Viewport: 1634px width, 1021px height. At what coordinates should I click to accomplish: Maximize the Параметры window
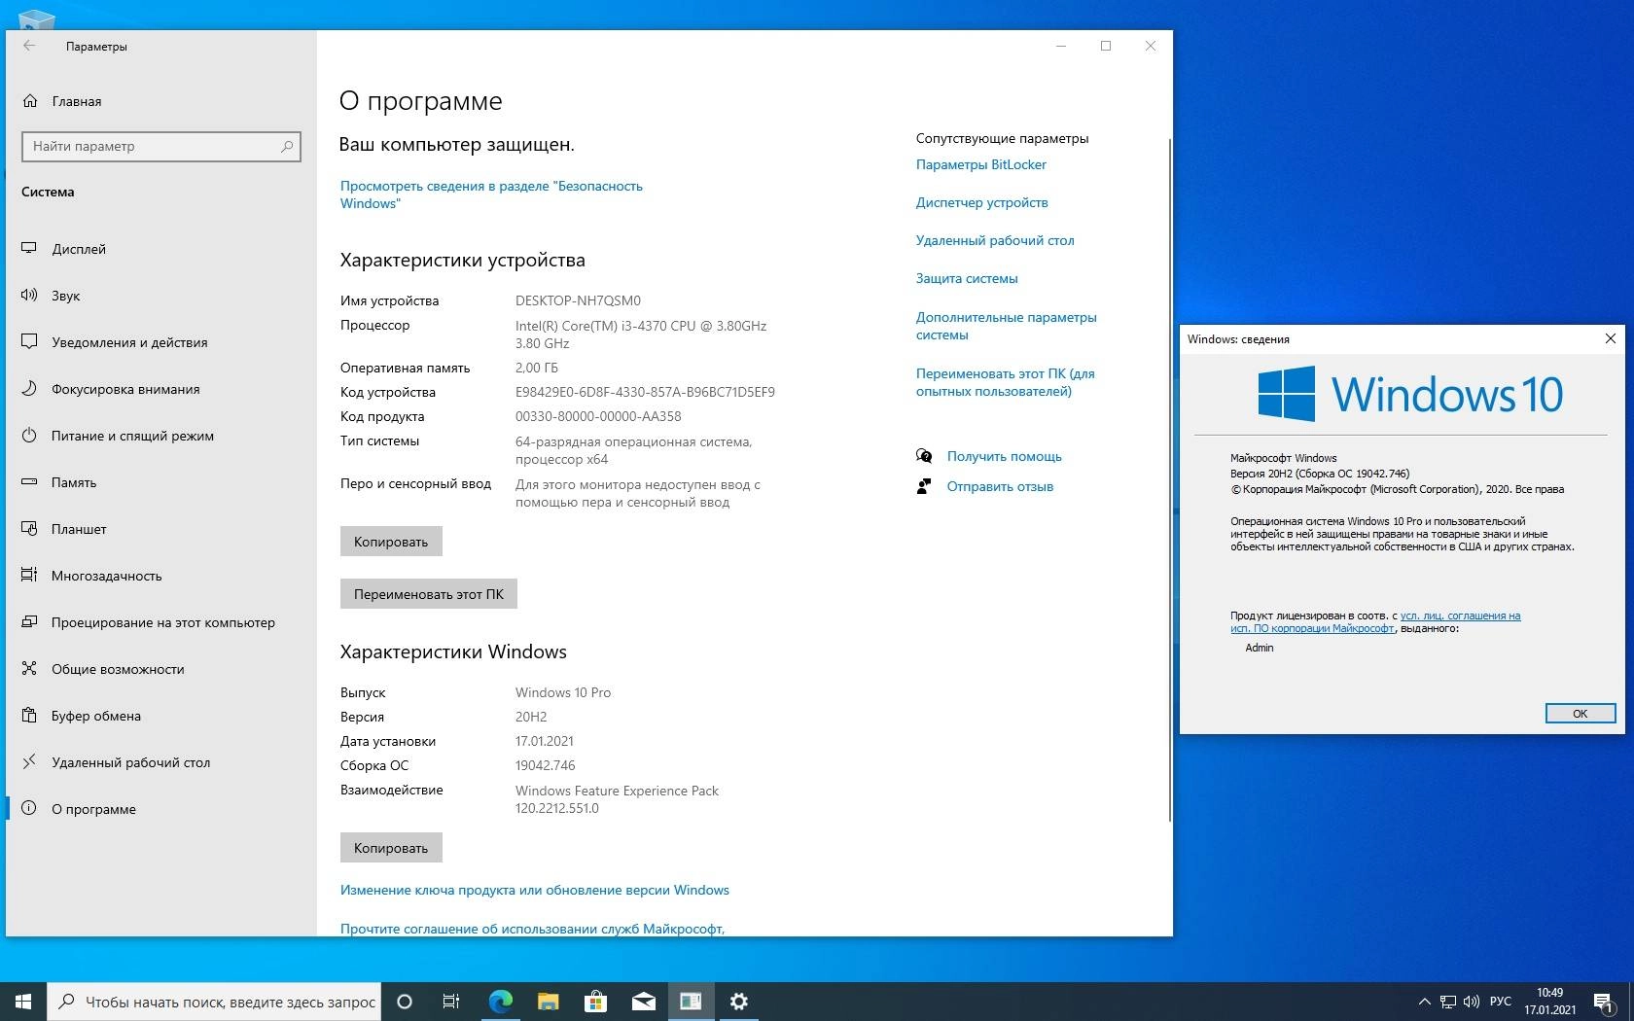[x=1106, y=46]
